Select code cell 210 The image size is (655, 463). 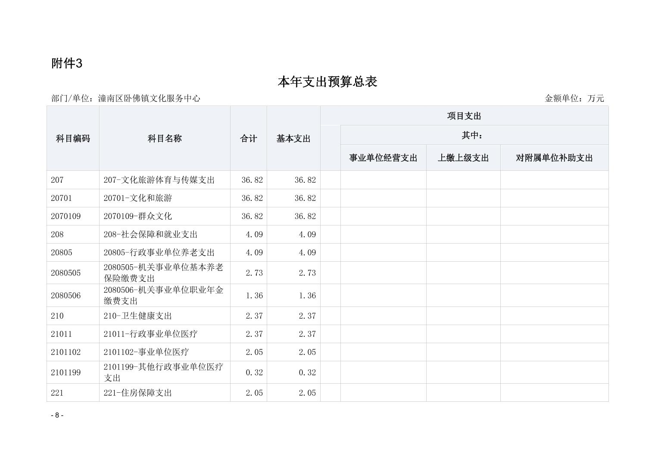pyautogui.click(x=73, y=316)
